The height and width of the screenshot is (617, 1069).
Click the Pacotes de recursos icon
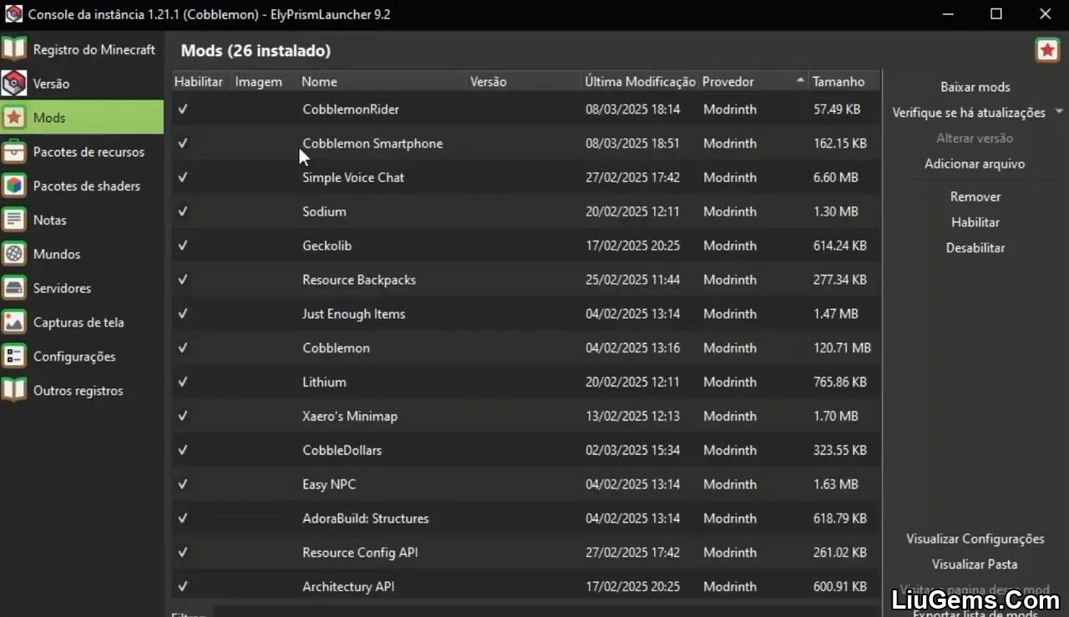(14, 152)
